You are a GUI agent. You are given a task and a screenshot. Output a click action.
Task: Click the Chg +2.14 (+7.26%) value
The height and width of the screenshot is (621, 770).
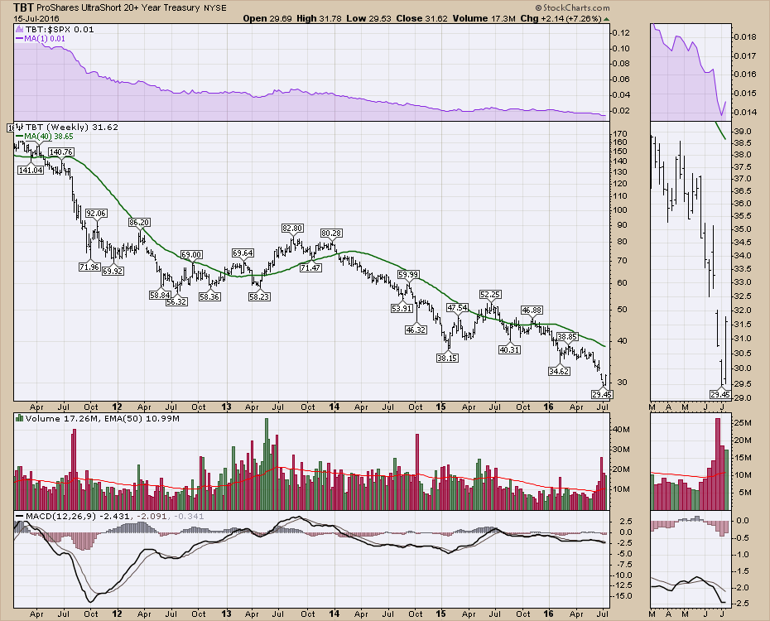(x=561, y=19)
